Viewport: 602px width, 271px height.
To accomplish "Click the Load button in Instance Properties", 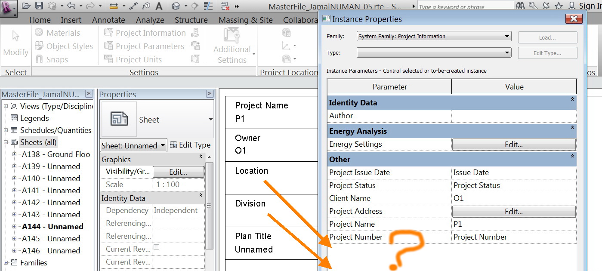I will [x=547, y=37].
